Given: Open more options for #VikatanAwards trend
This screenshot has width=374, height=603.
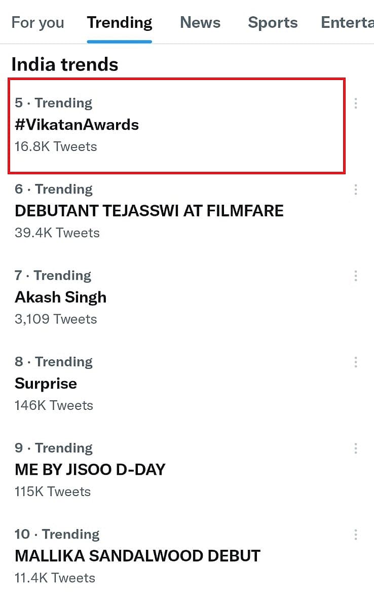Looking at the screenshot, I should click(356, 103).
